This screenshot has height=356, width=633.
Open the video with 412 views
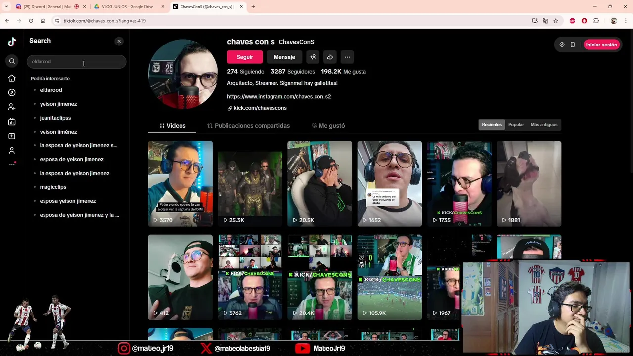point(180,277)
